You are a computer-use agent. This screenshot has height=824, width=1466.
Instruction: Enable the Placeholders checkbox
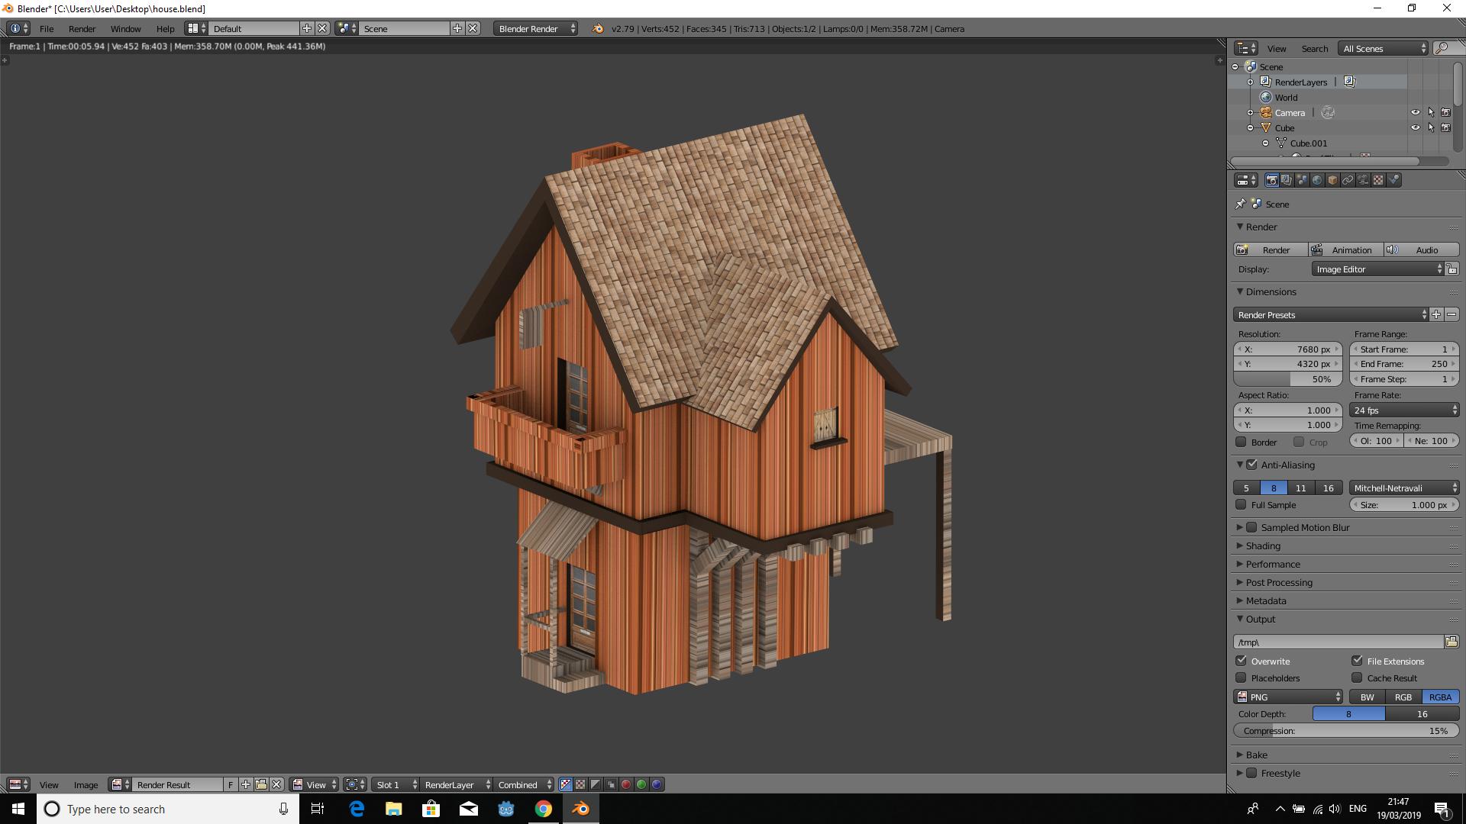[x=1241, y=678]
